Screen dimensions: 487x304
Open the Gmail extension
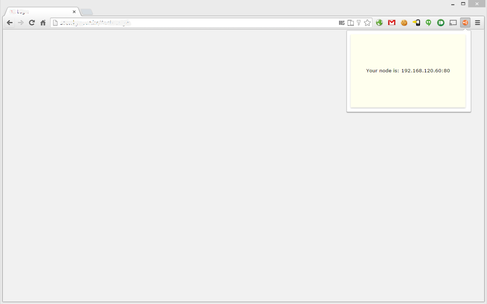[392, 23]
